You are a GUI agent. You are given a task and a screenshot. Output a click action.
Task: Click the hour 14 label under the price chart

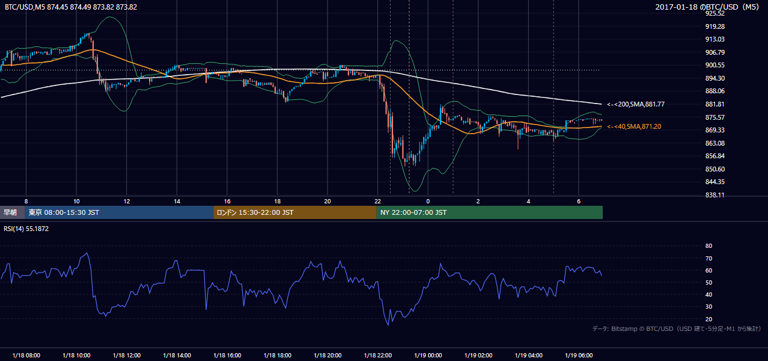point(177,200)
